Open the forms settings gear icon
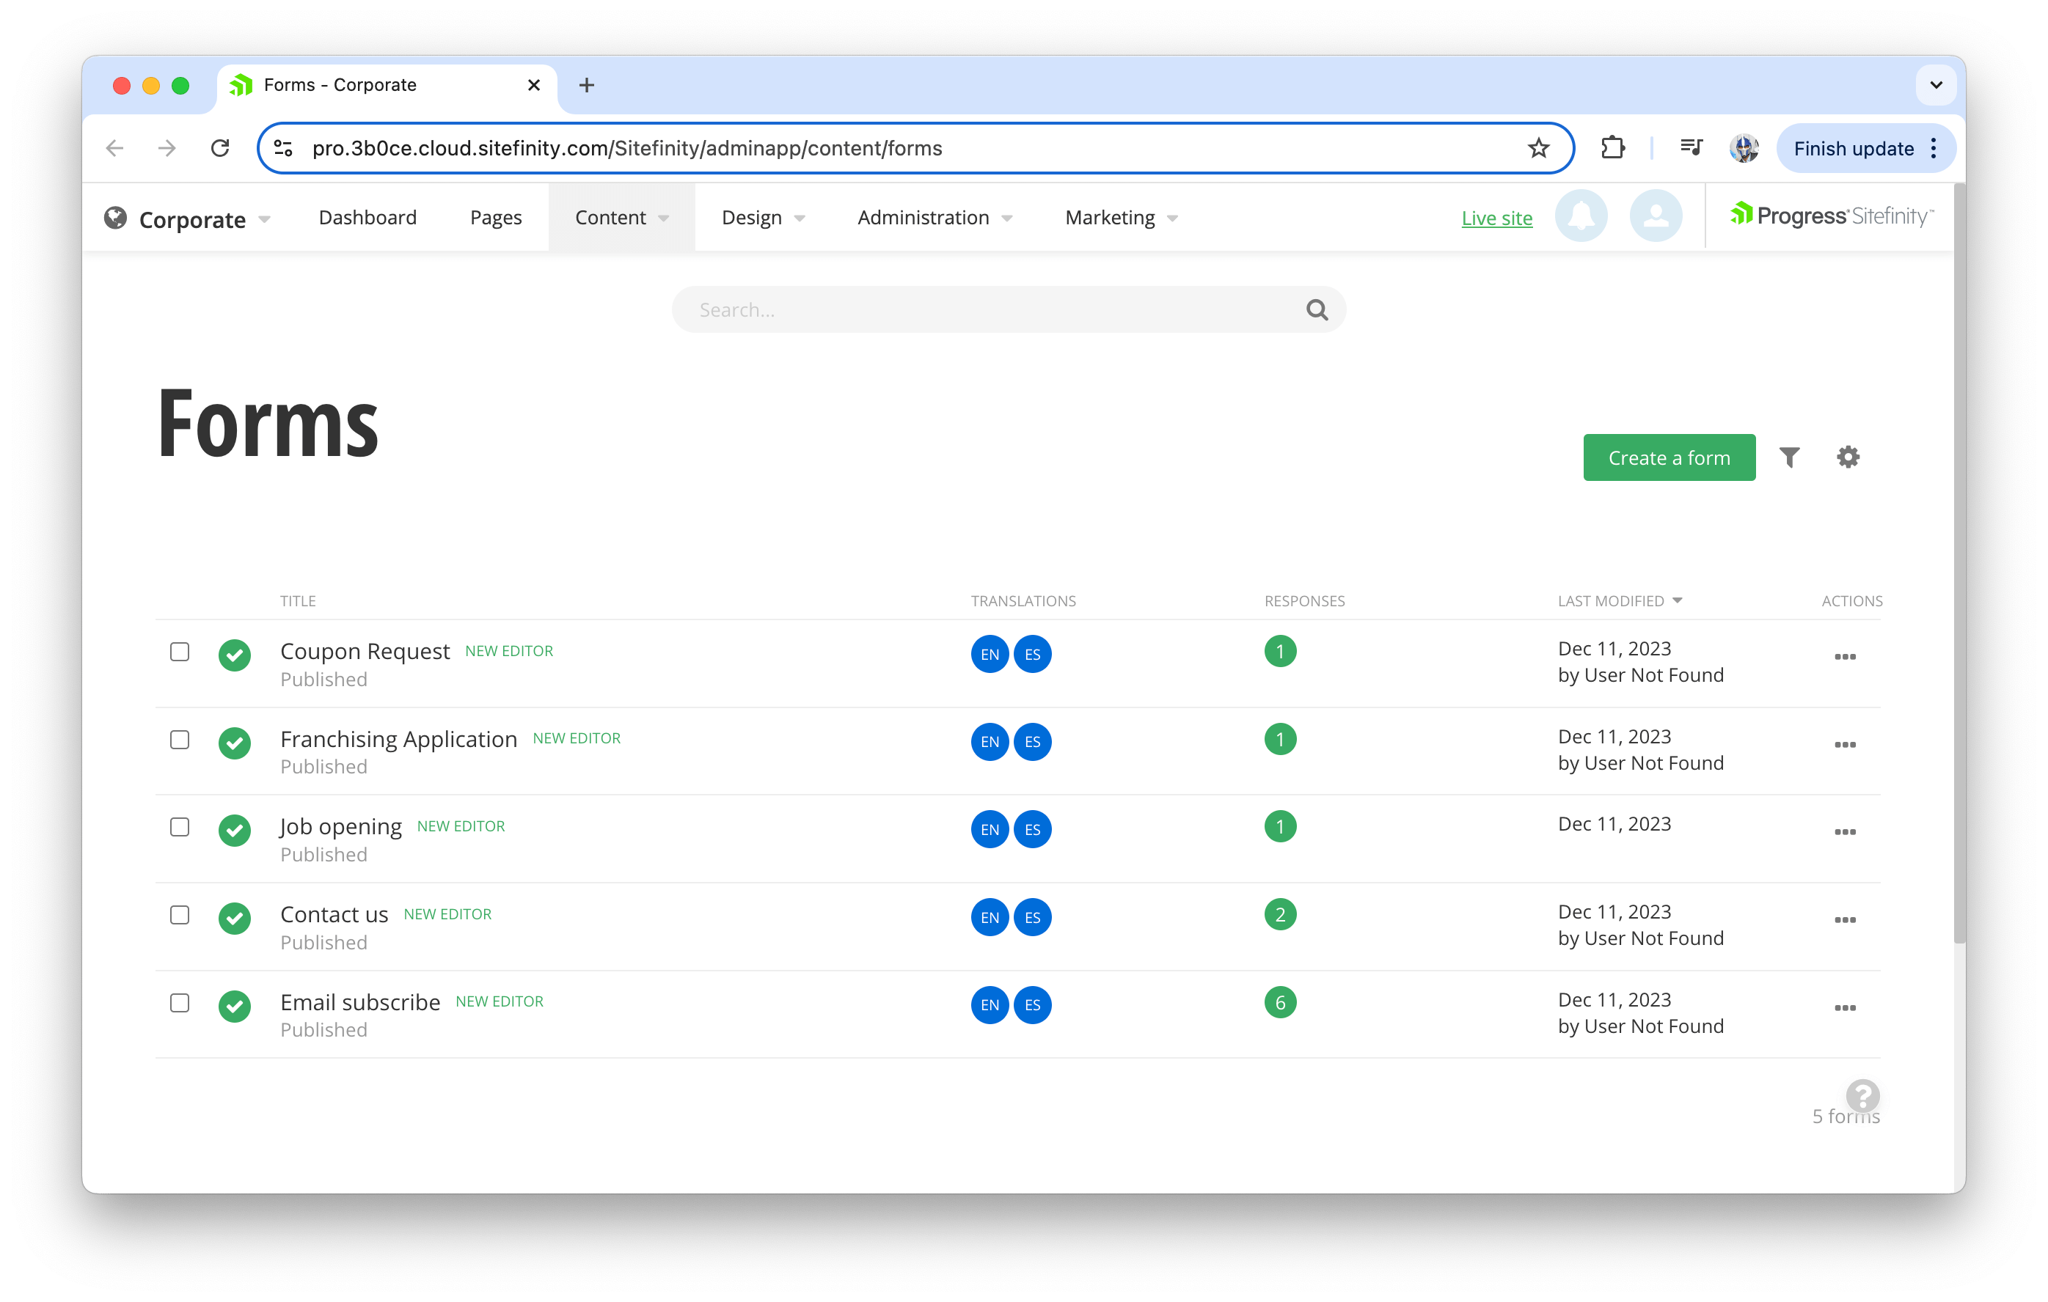Screen dimensions: 2048x1302 (x=1847, y=457)
